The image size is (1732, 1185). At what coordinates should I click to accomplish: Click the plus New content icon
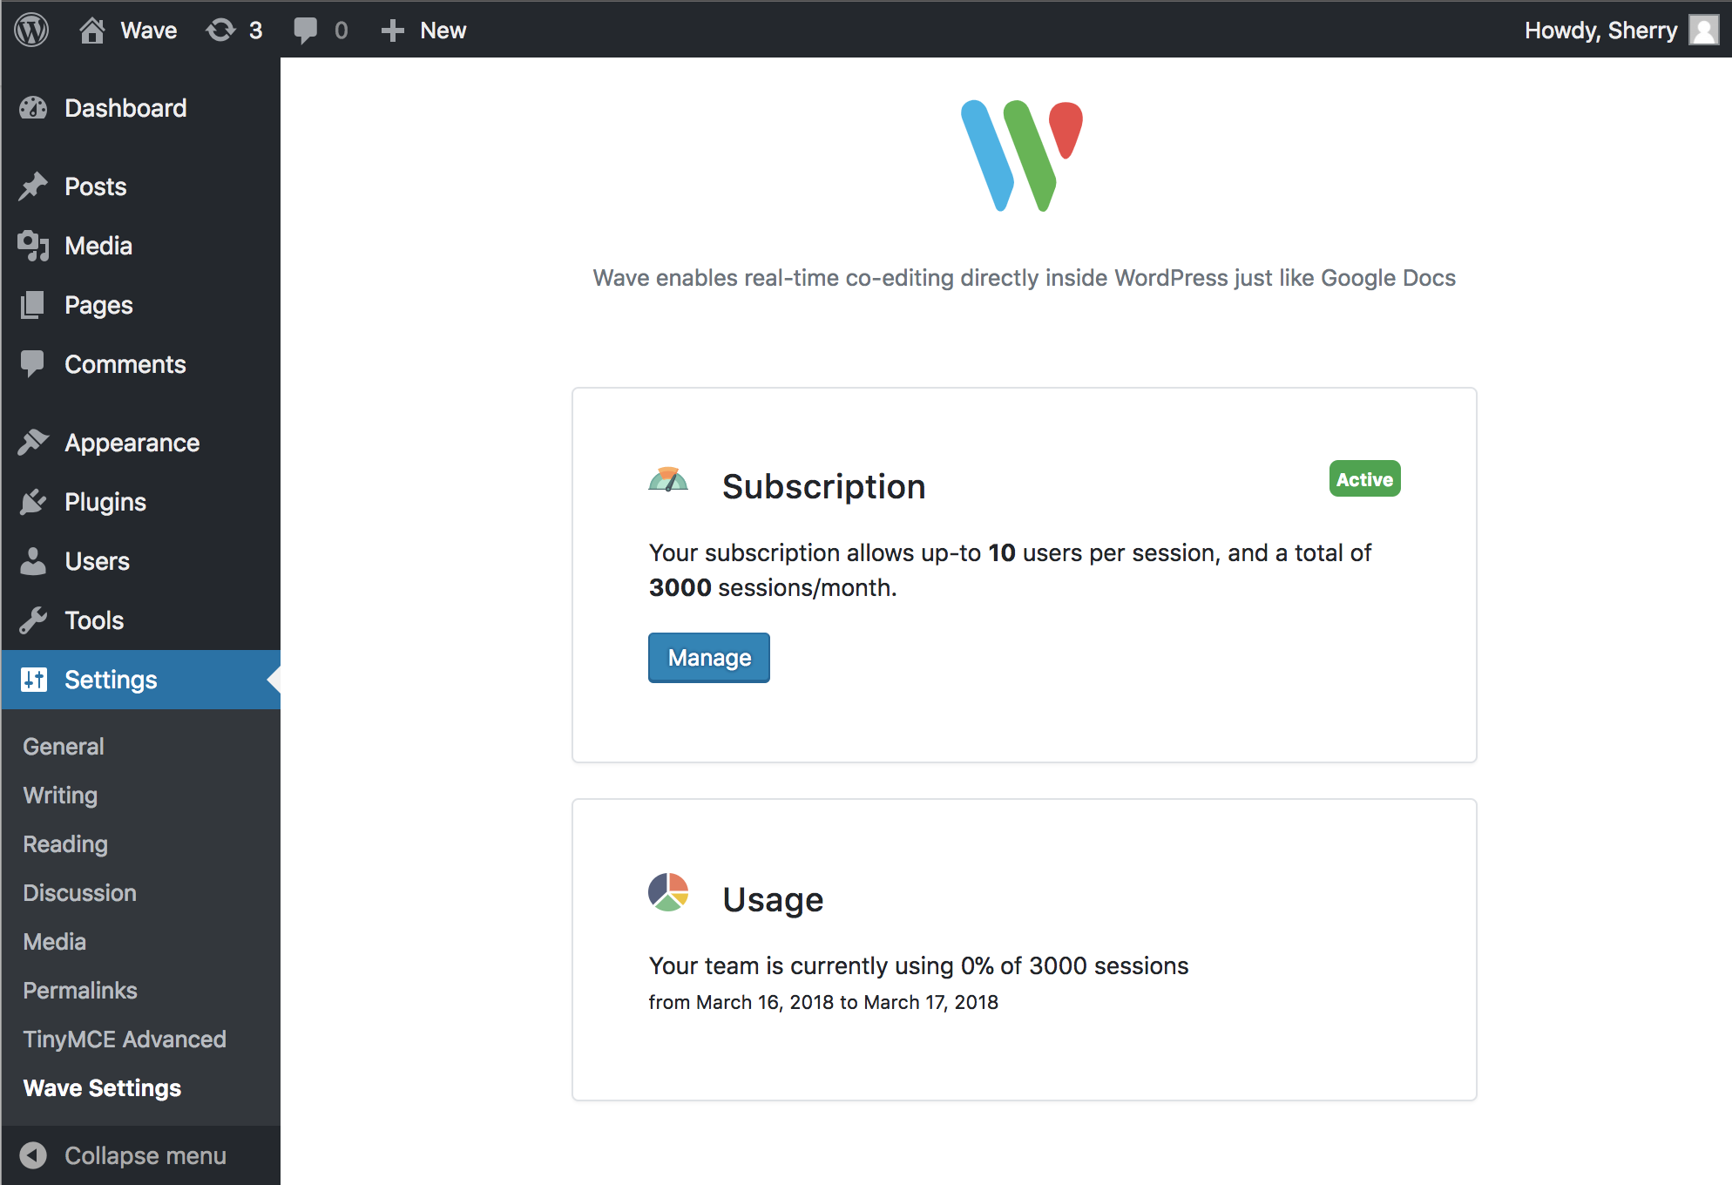point(393,30)
